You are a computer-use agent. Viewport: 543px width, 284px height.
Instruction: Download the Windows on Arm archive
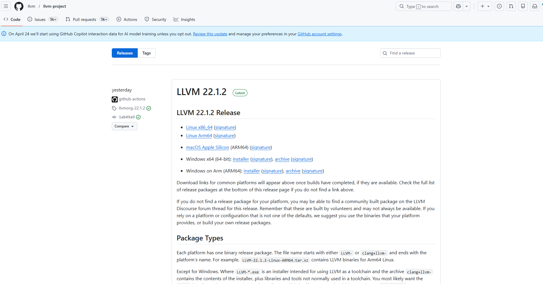coord(293,171)
